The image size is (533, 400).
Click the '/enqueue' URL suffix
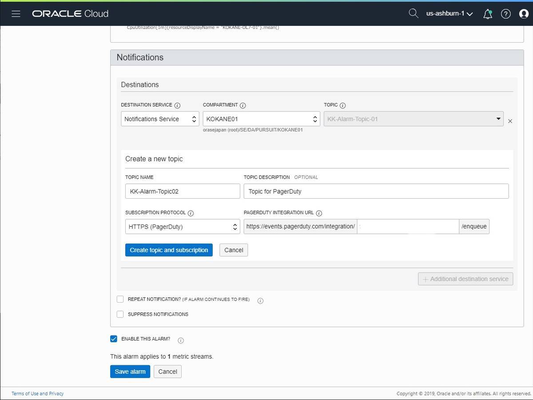pyautogui.click(x=474, y=227)
